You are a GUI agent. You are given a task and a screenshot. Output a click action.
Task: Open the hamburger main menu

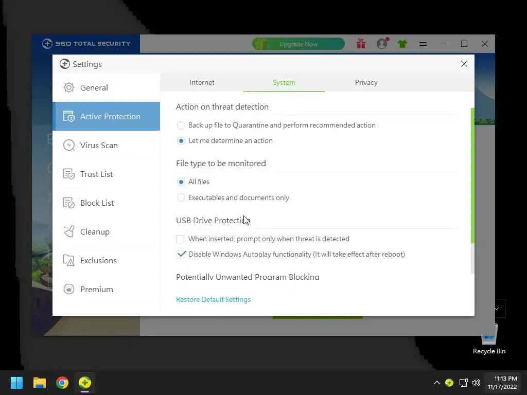tap(423, 44)
